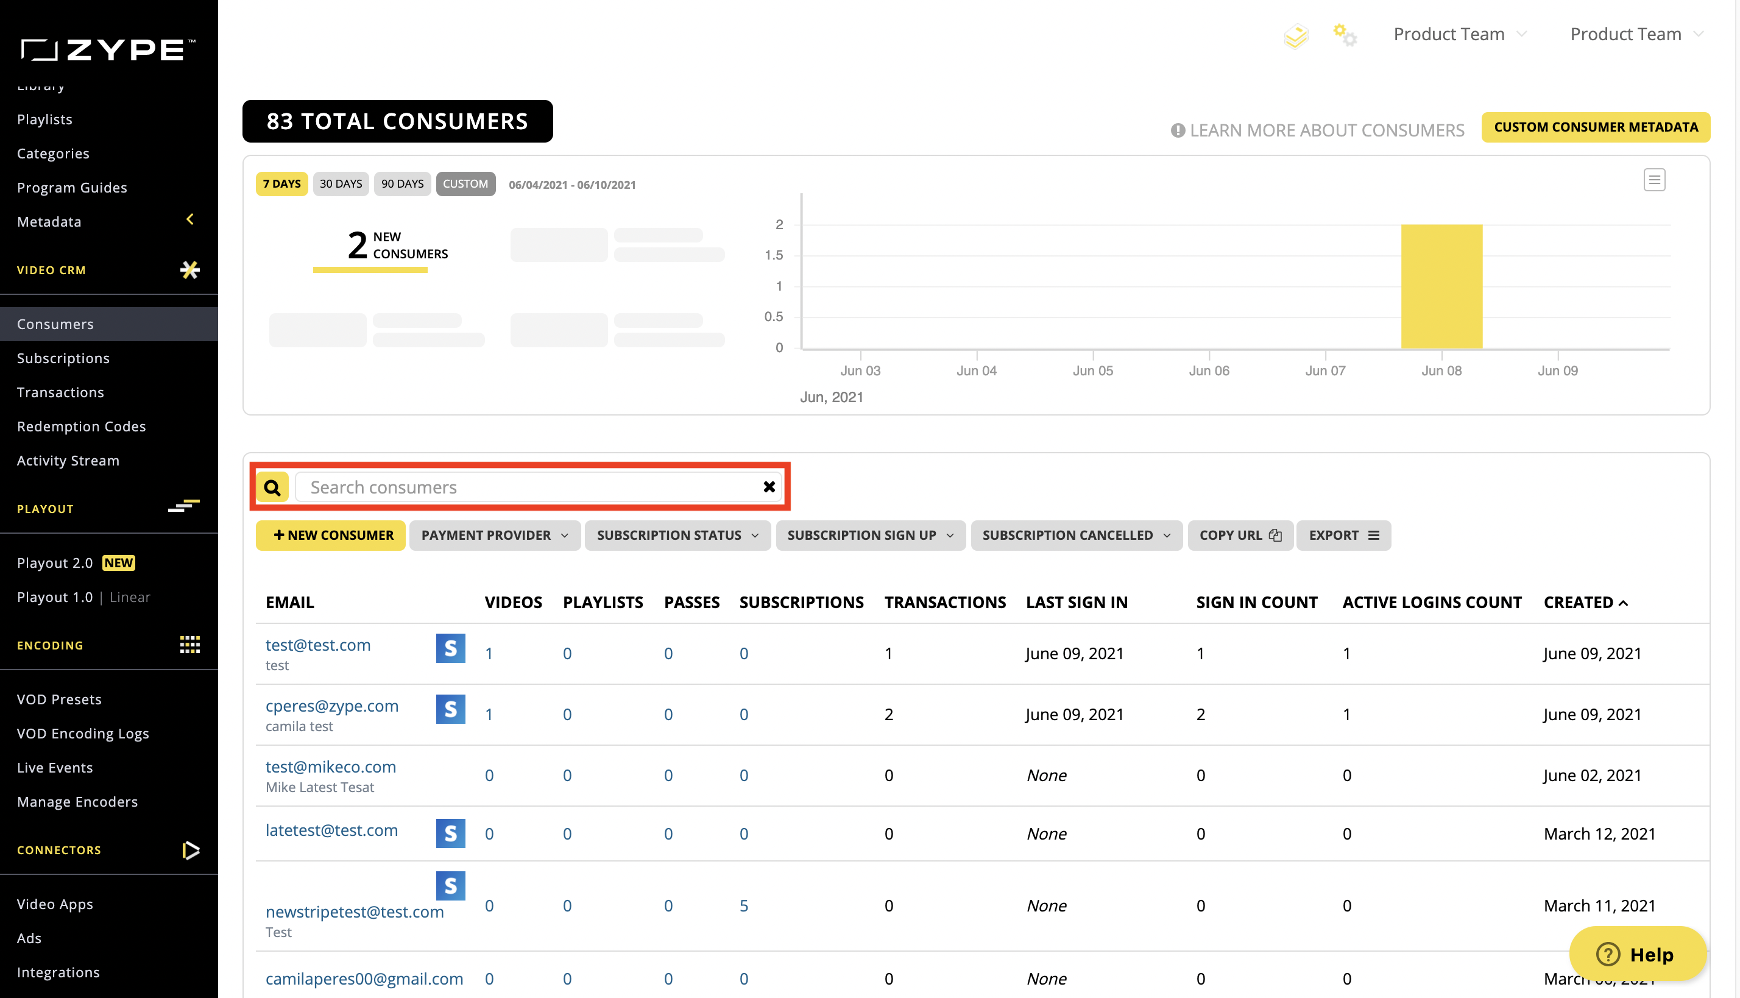Screen dimensions: 1740x998
Task: Click Stripe badge for newstripetest@test.com
Action: coord(450,886)
